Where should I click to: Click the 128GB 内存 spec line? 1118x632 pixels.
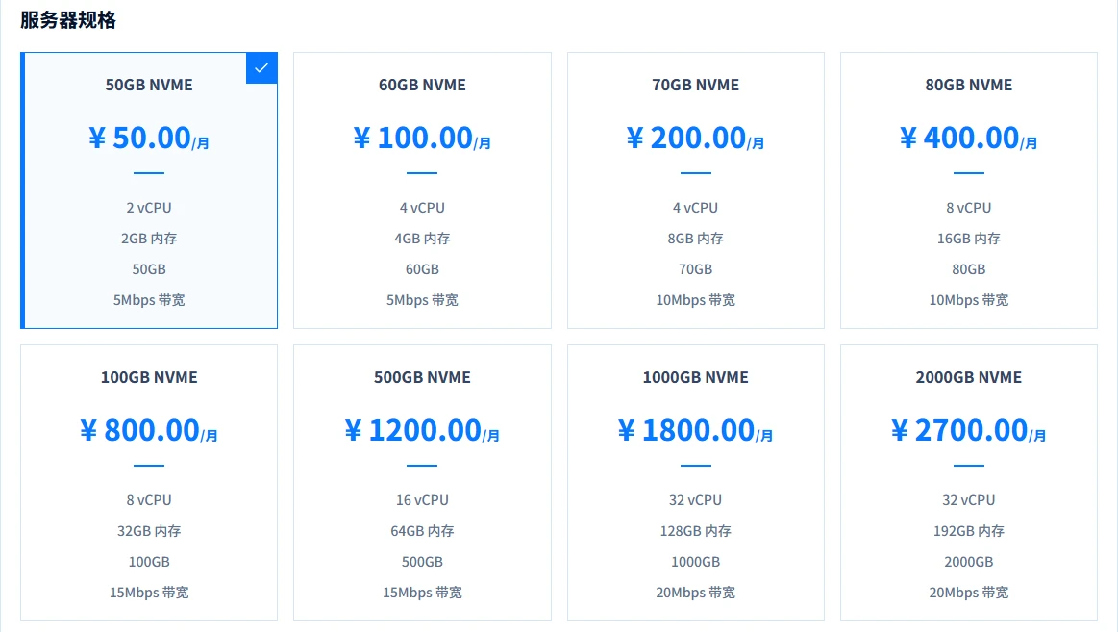pyautogui.click(x=696, y=531)
